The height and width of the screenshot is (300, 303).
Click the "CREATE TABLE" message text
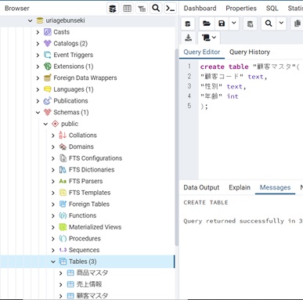click(x=206, y=203)
